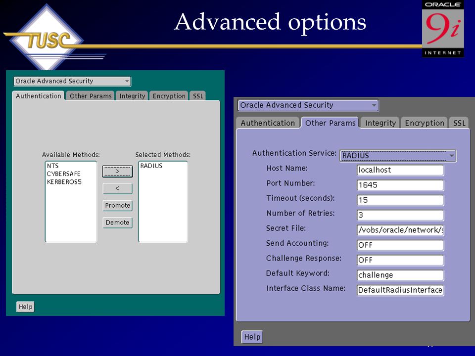Select RADIUS in Selected Methods list
This screenshot has height=356, width=475.
[151, 166]
